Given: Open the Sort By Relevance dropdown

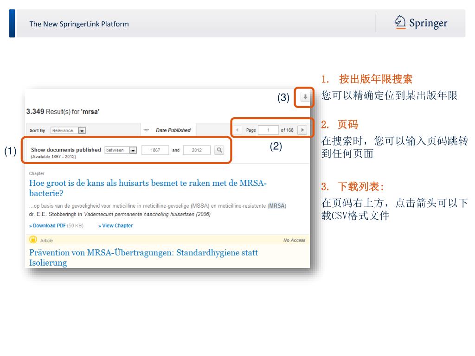Looking at the screenshot, I should pos(68,130).
